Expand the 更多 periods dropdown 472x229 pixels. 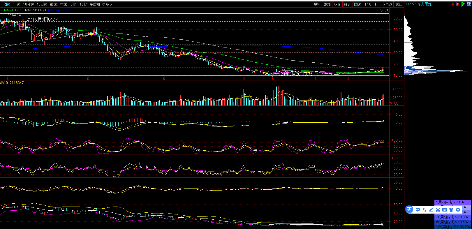coord(107,4)
